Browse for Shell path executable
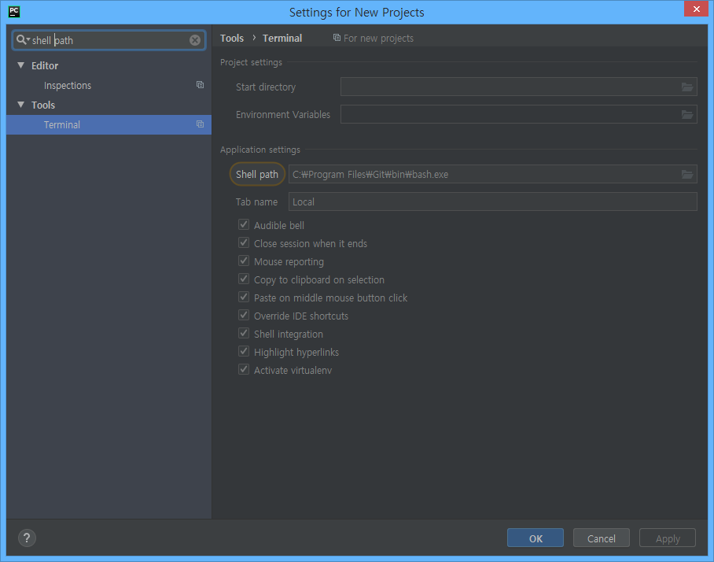The image size is (714, 562). [x=687, y=174]
